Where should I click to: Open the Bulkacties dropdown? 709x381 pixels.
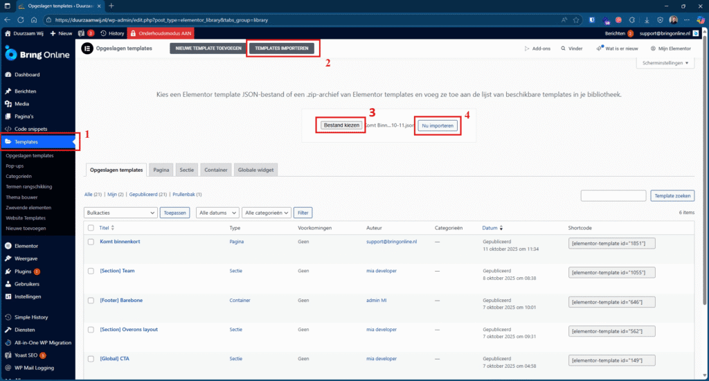tap(120, 213)
